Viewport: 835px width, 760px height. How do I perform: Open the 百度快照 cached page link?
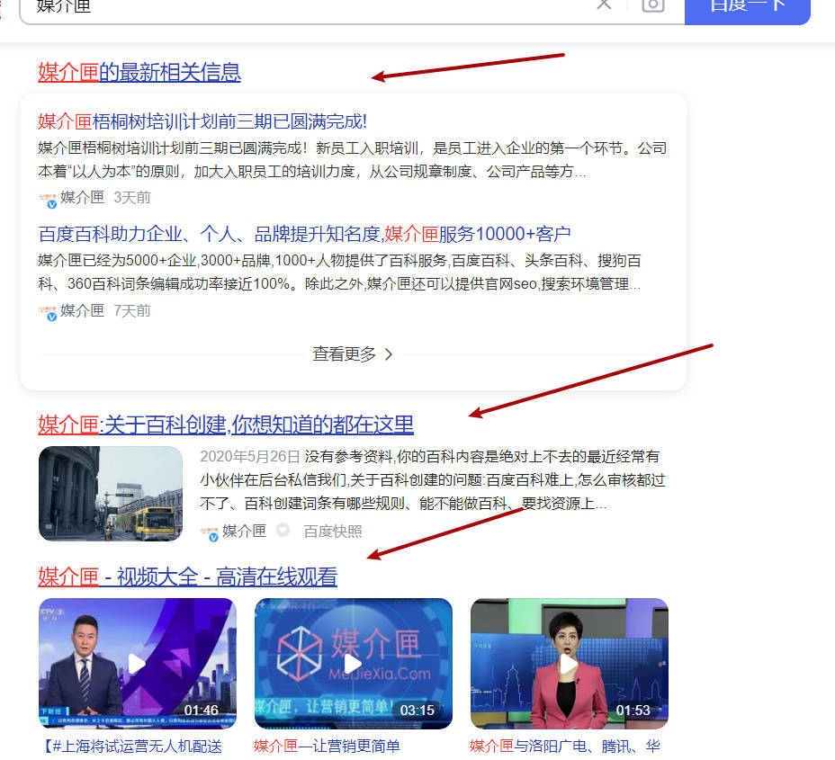pos(333,532)
